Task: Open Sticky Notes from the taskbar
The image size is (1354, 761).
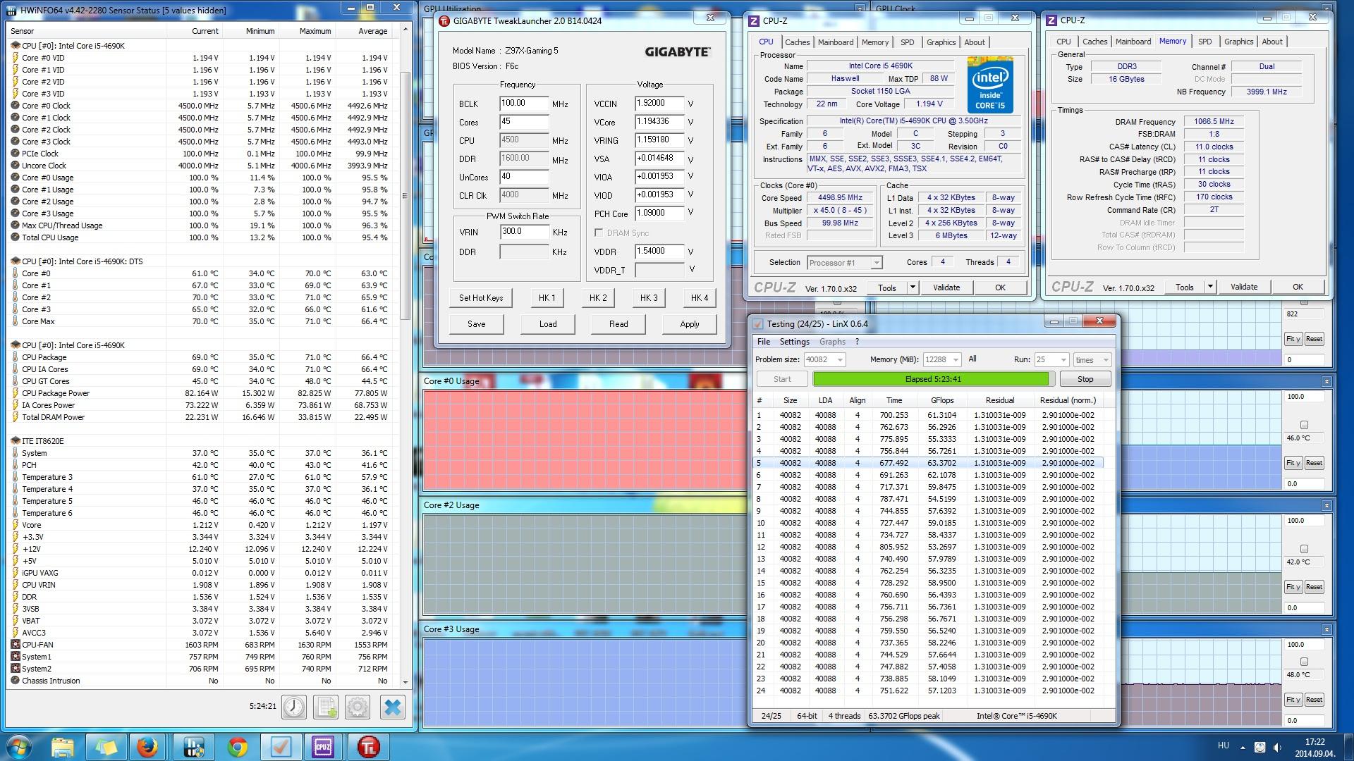Action: click(106, 746)
